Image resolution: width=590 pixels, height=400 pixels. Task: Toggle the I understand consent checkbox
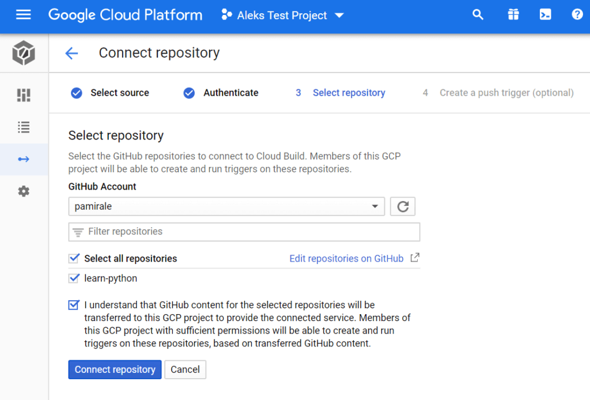pos(74,305)
